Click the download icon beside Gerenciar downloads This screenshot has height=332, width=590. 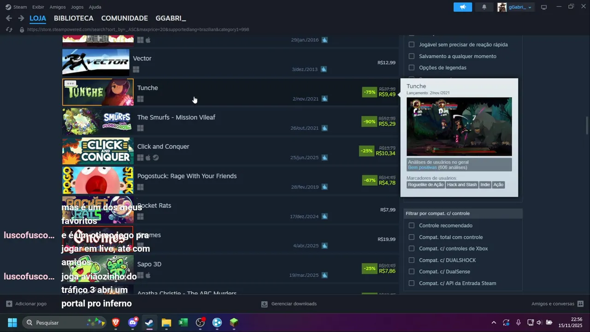coord(265,304)
